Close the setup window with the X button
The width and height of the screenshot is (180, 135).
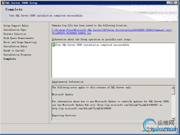click(x=176, y=3)
